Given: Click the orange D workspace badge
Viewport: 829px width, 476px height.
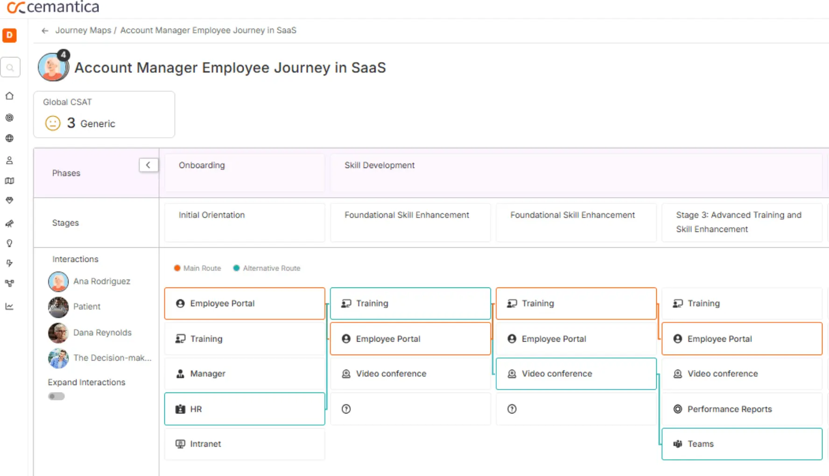Looking at the screenshot, I should pyautogui.click(x=9, y=35).
